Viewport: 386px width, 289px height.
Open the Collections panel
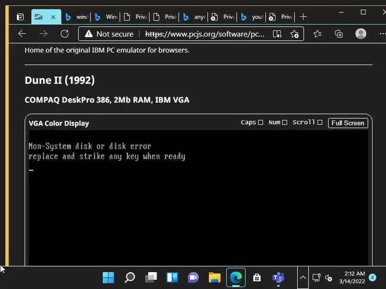pos(339,34)
